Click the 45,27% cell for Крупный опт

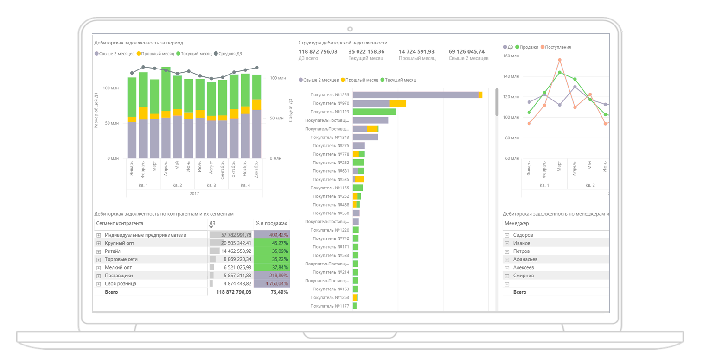272,243
